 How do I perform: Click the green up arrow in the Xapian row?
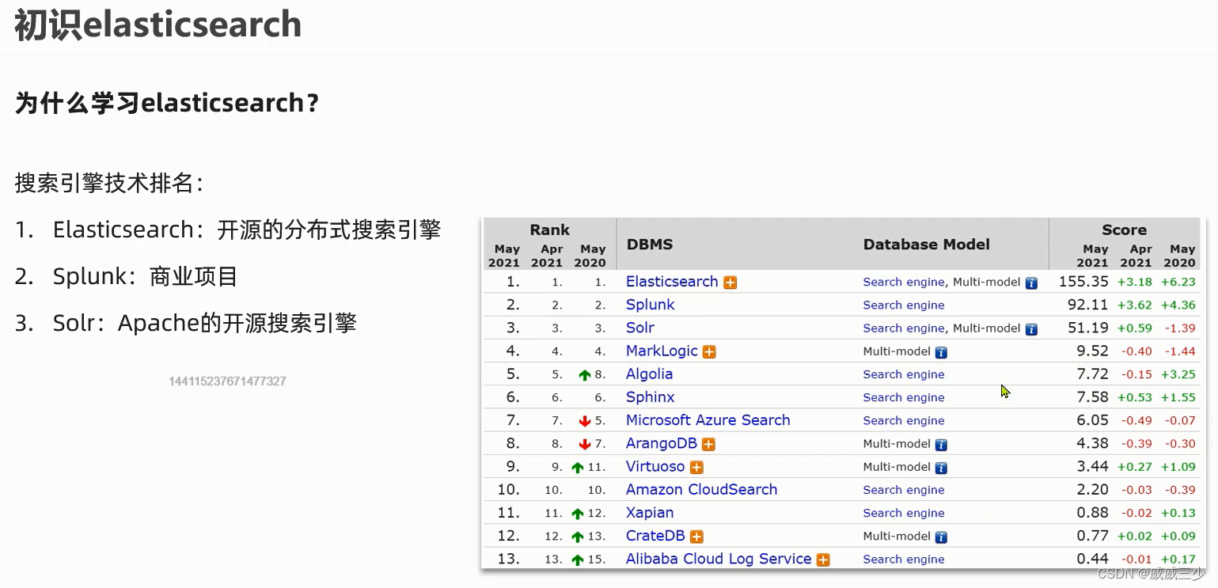pos(578,514)
